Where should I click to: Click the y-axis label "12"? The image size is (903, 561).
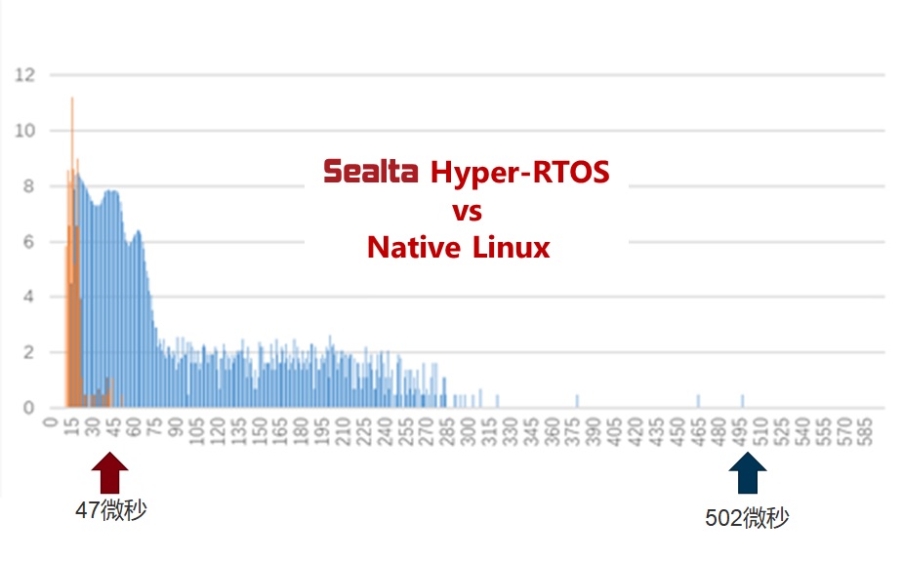[24, 75]
